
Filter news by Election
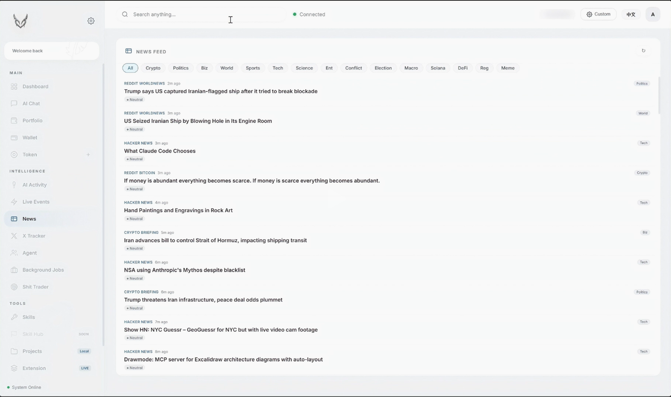383,68
